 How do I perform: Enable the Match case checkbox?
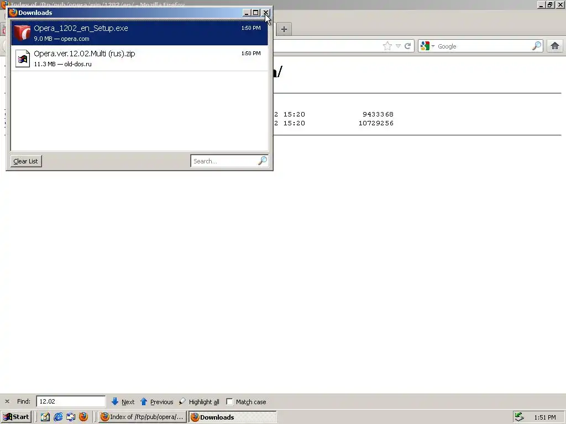pos(229,402)
